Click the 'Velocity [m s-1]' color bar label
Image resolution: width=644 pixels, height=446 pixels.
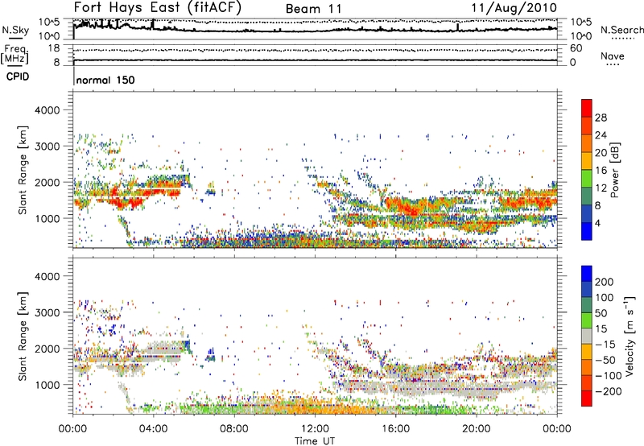pos(630,336)
